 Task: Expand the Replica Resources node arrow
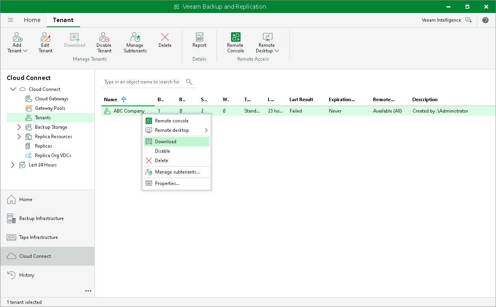(x=19, y=137)
